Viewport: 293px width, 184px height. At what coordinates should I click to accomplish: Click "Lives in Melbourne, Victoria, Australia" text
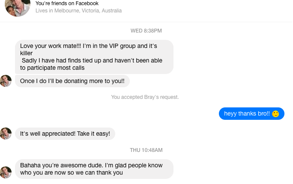78,11
